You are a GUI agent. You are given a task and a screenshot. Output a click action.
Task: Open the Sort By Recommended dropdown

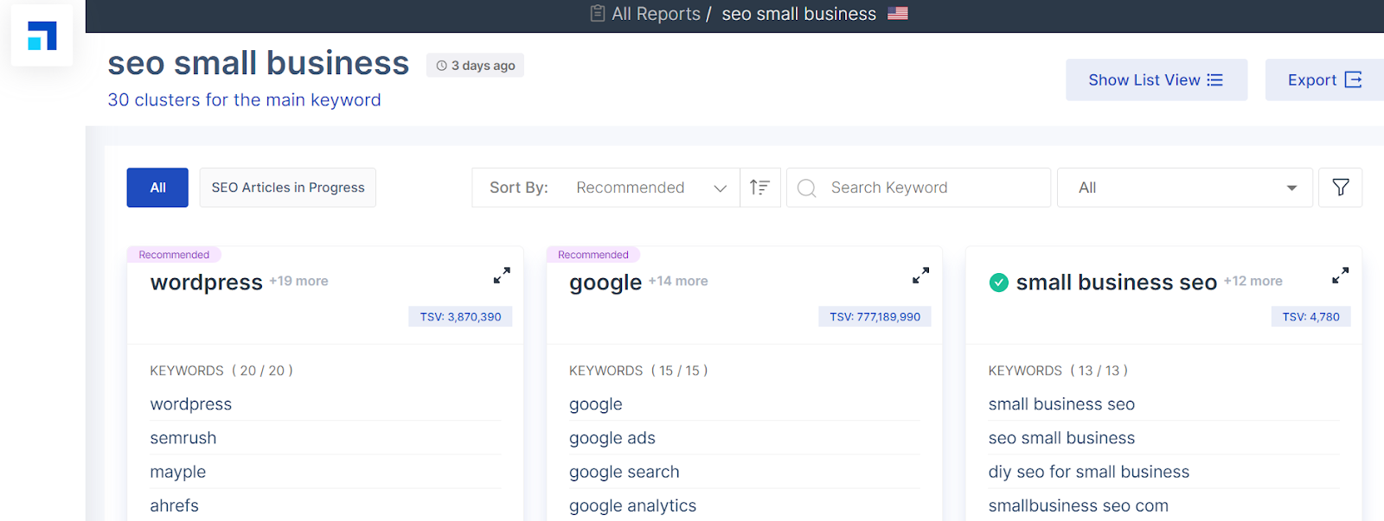(650, 187)
